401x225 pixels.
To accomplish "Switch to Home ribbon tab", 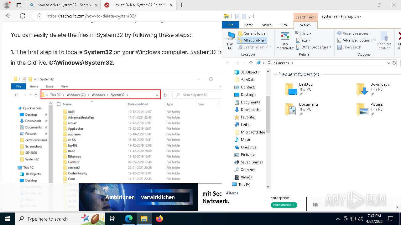I will click(248, 25).
